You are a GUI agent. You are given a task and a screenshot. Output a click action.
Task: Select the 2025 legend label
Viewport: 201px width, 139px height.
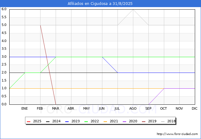[37, 121]
